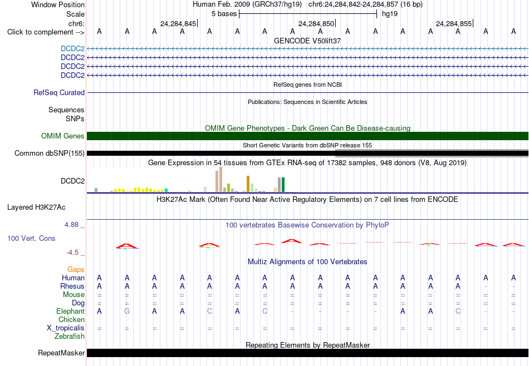
Task: Click the black RepeatMasker element bar
Action: (x=308, y=353)
